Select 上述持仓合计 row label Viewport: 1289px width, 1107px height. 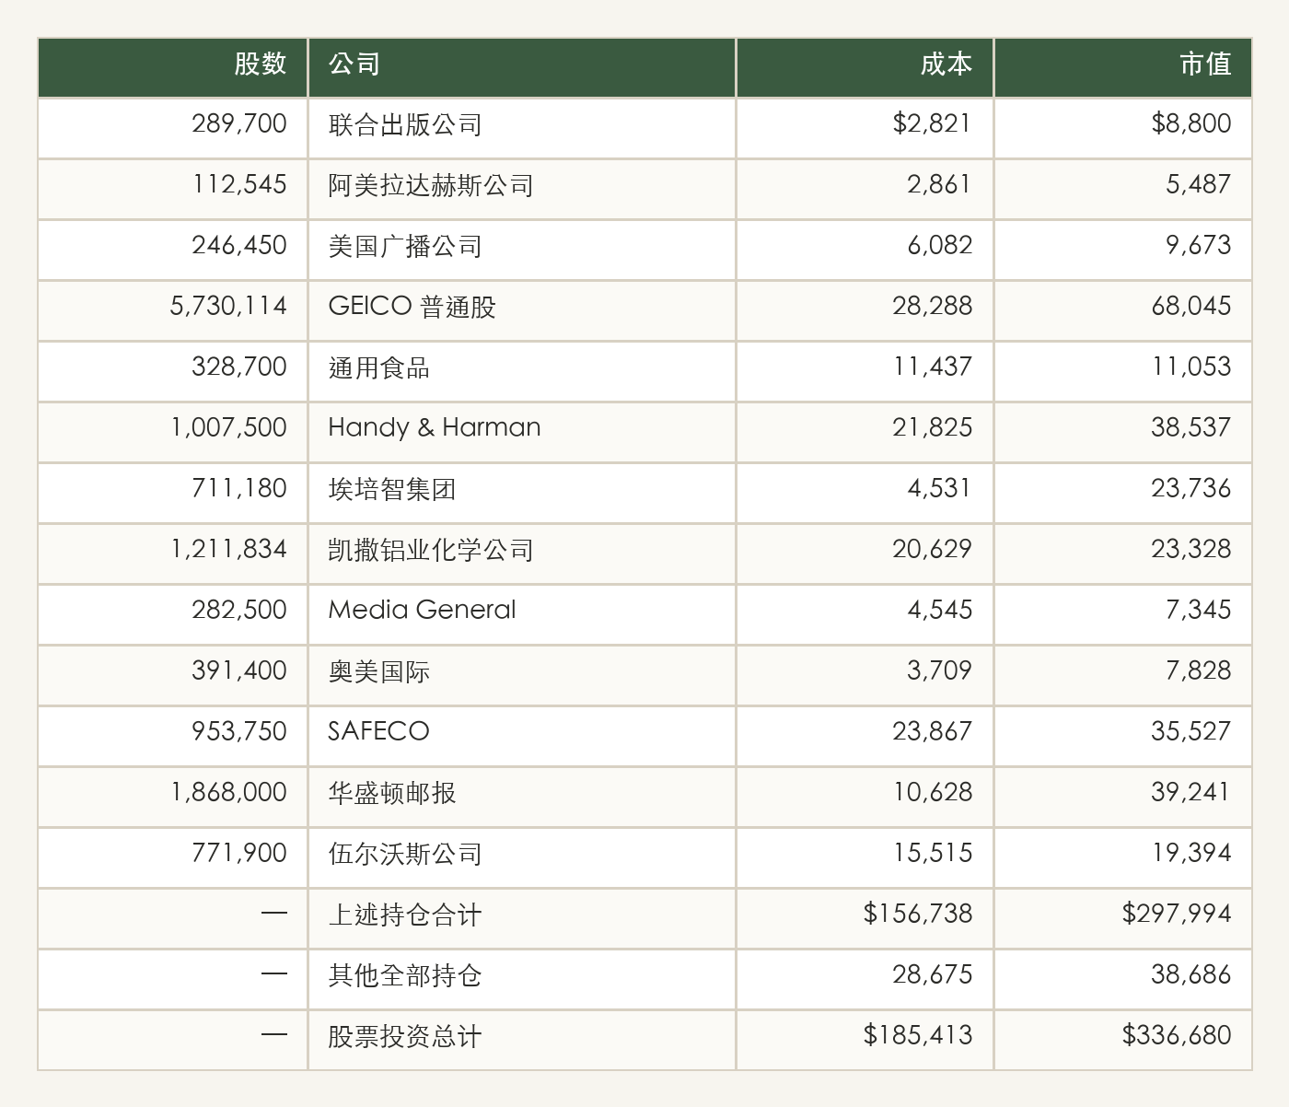pos(405,915)
